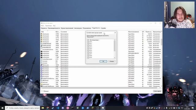Open Discord from the taskbar

63,108
